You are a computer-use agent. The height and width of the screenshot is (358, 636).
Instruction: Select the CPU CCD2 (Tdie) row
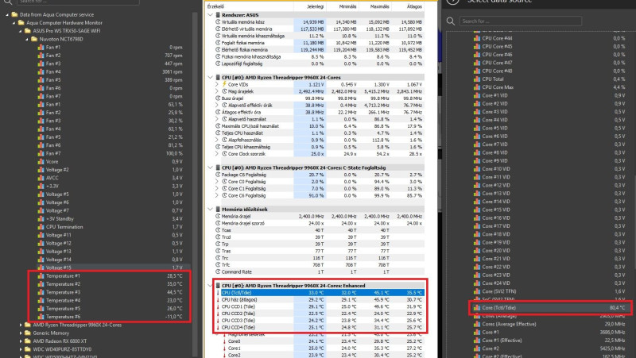(x=320, y=314)
